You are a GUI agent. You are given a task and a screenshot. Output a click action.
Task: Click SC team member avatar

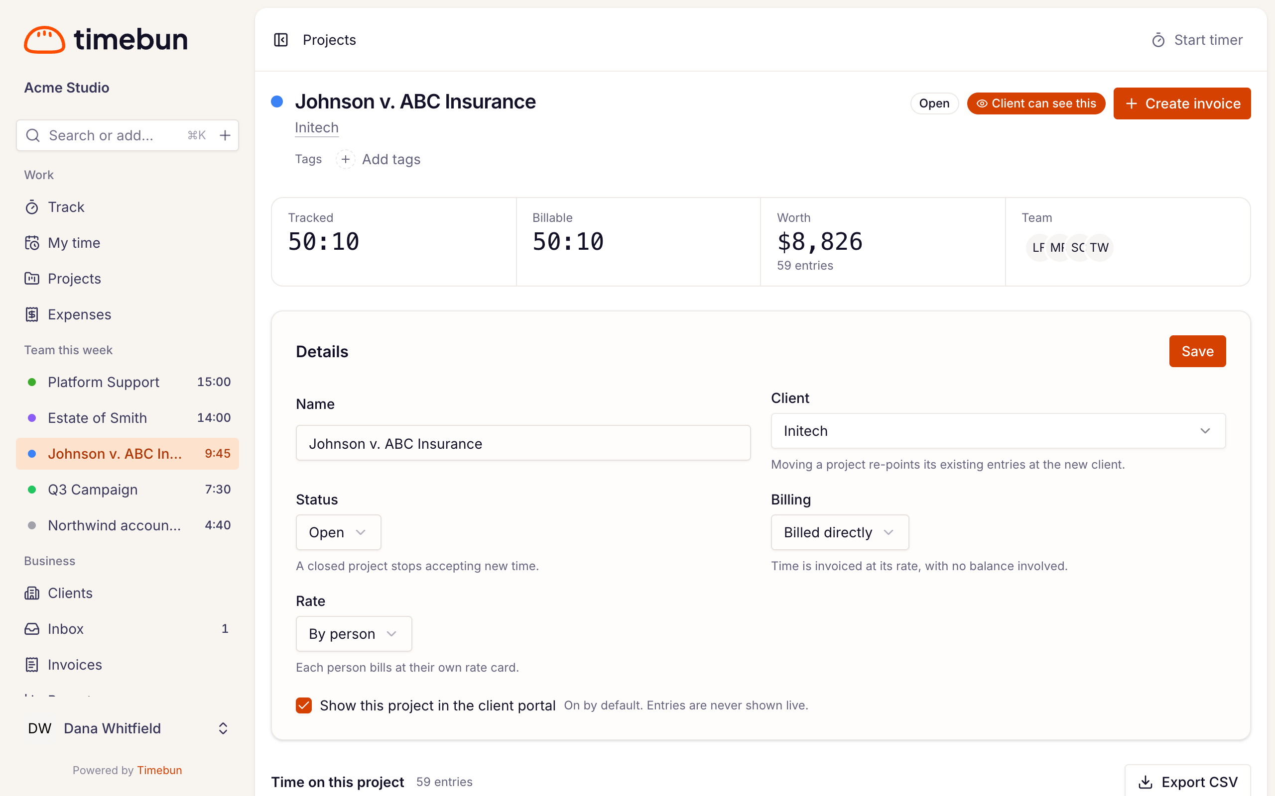tap(1078, 247)
